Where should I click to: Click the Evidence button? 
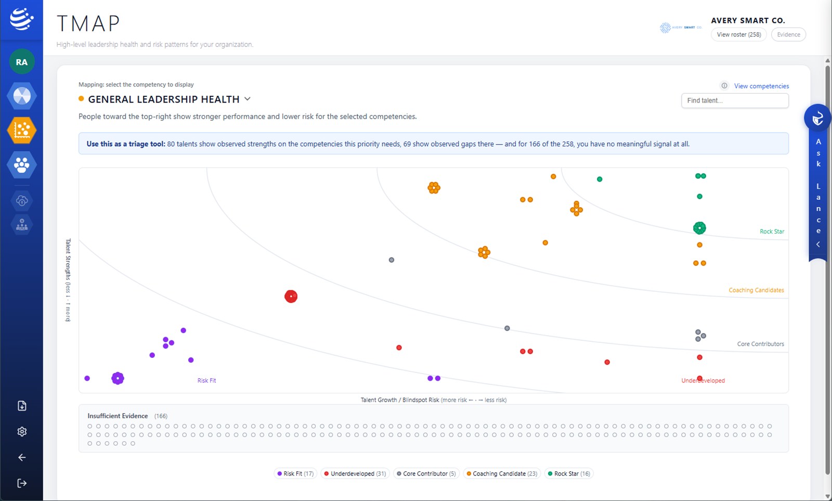788,34
